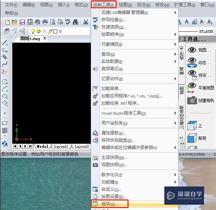This screenshot has height=210, width=216.
Task: Click the Find binoculars icon
Action: pos(76,22)
